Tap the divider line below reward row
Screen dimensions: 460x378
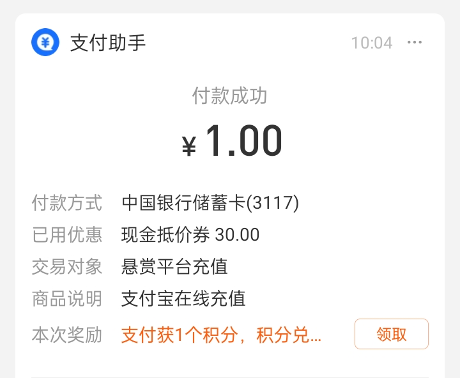pos(230,377)
